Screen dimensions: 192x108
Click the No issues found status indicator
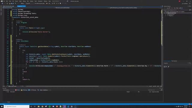point(13,86)
